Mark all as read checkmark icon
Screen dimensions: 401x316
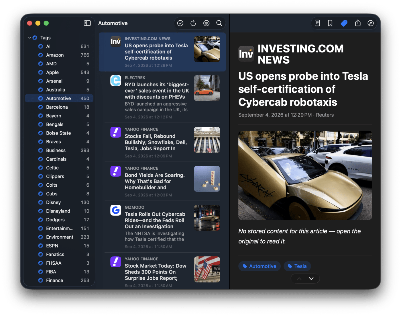180,23
